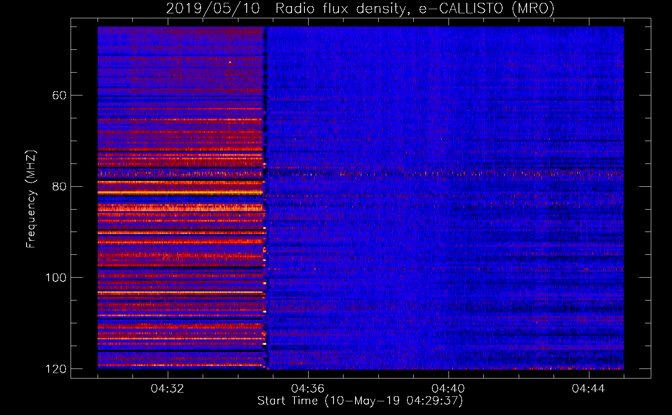
Task: Click the 04:32 time tick label
Action: [x=167, y=389]
